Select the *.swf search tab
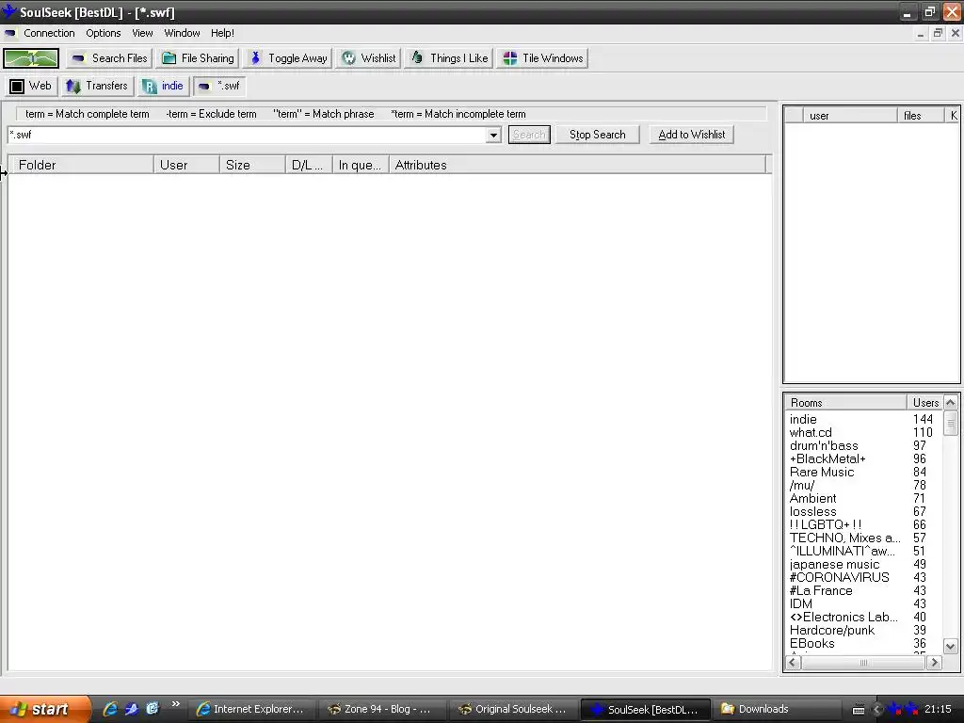964x723 pixels. (x=218, y=86)
